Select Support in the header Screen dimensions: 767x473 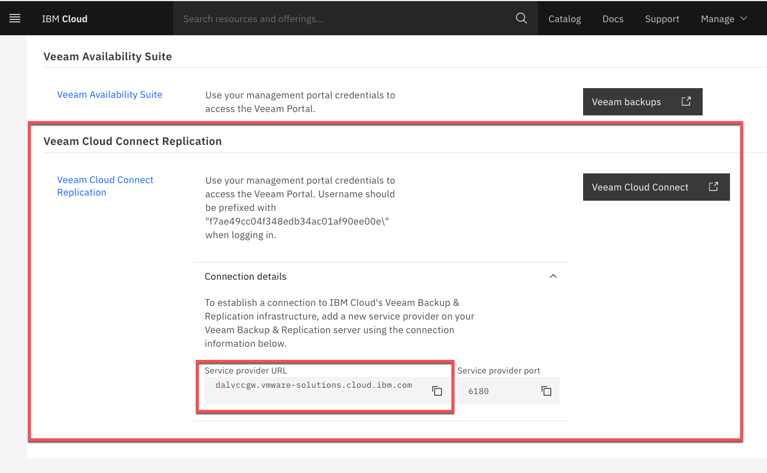pos(662,19)
